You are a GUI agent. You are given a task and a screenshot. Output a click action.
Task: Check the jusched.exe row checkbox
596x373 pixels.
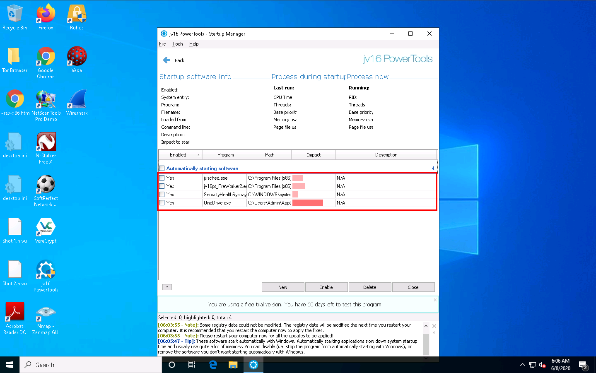click(162, 178)
